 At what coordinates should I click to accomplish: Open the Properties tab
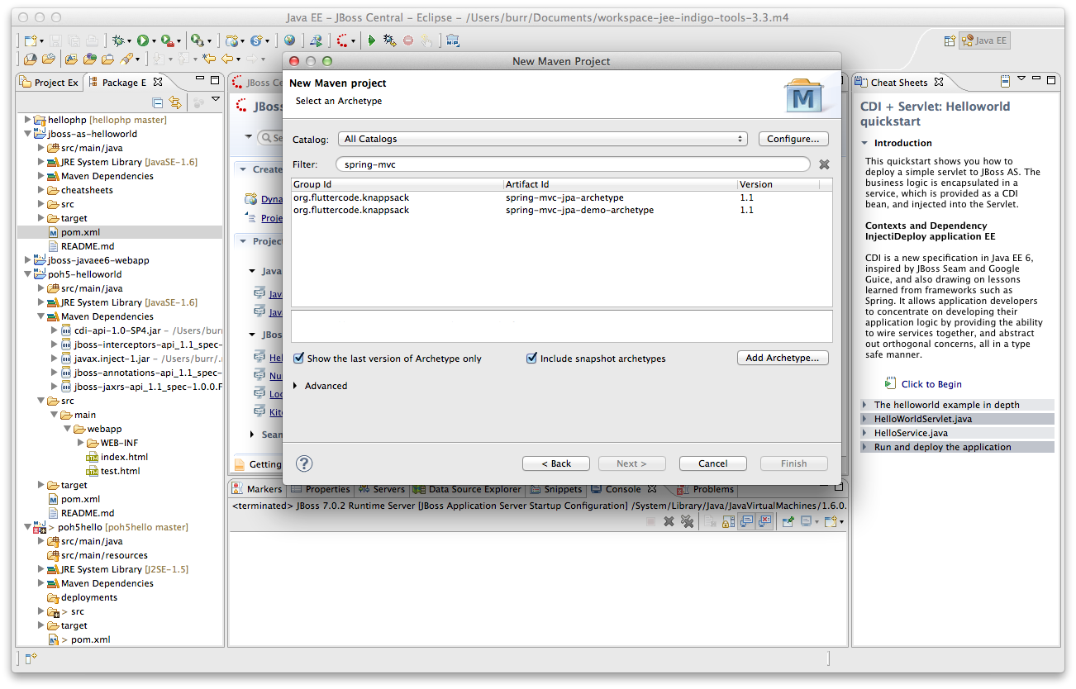tap(321, 489)
